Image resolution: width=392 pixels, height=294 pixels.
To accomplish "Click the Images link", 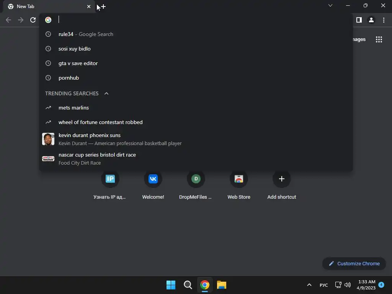I will pos(359,39).
